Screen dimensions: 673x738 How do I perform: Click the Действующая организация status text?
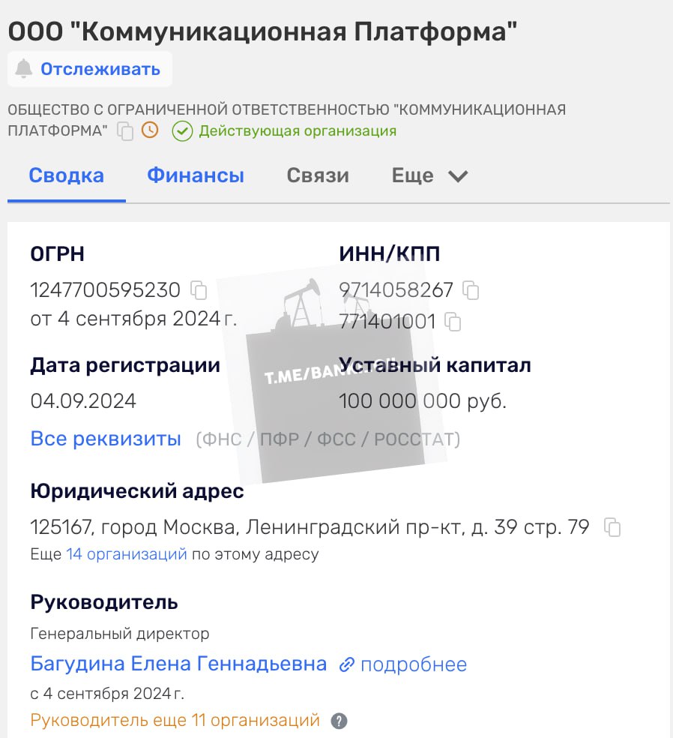click(298, 130)
